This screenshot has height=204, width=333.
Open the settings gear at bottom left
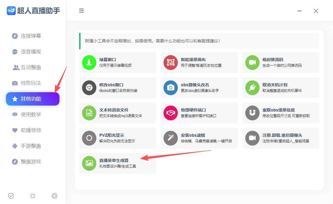click(54, 196)
